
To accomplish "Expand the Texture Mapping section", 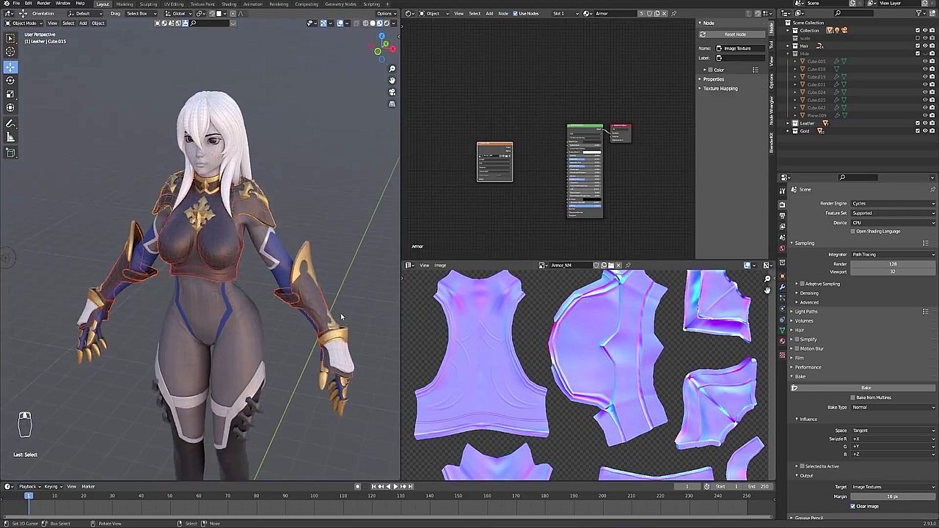I will 720,89.
